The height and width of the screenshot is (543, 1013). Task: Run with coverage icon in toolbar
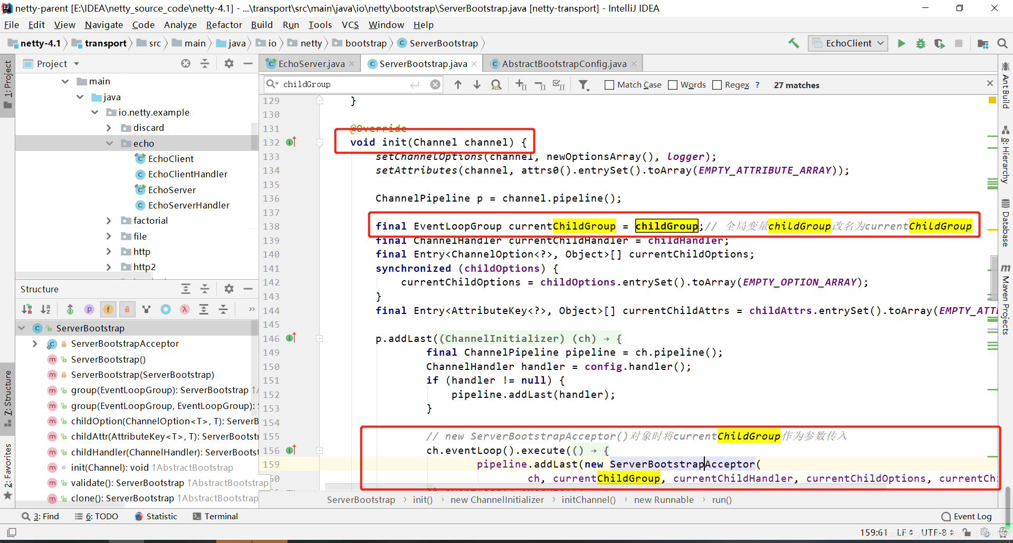pos(940,43)
